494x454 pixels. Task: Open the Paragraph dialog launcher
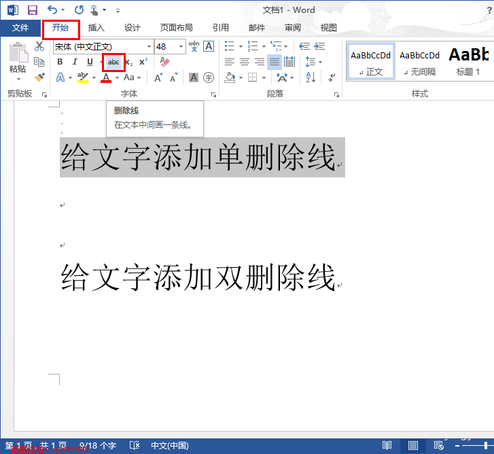coord(336,94)
